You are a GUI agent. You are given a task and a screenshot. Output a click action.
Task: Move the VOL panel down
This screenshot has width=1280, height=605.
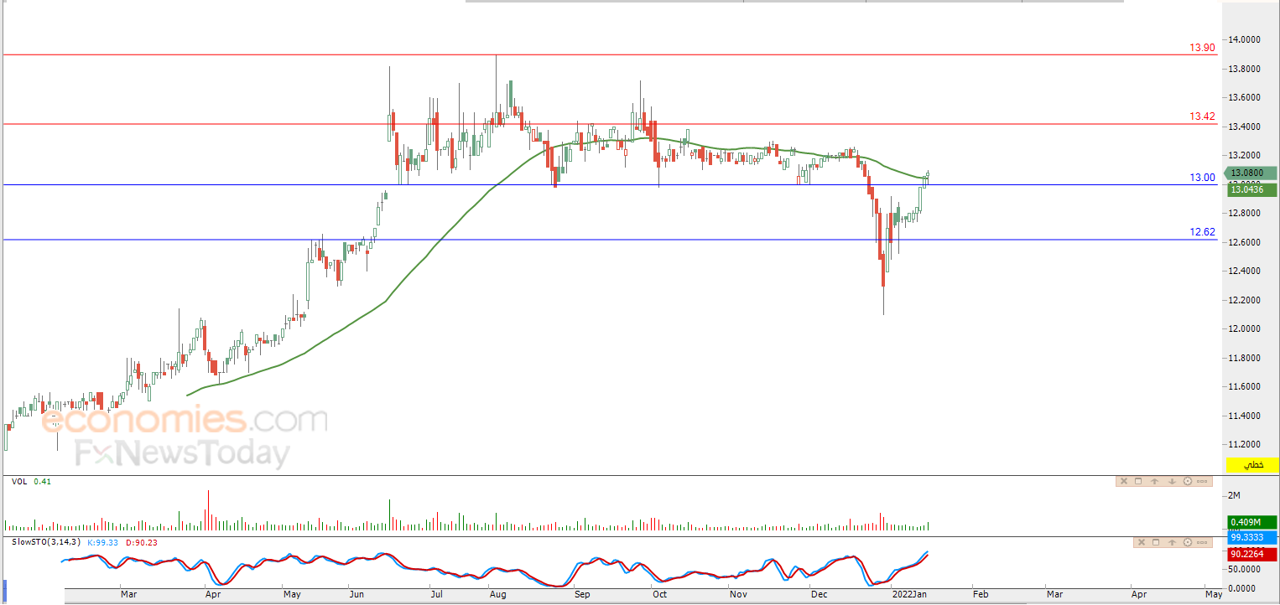(1172, 481)
